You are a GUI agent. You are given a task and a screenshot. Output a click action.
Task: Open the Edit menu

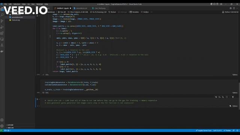pos(10,4)
